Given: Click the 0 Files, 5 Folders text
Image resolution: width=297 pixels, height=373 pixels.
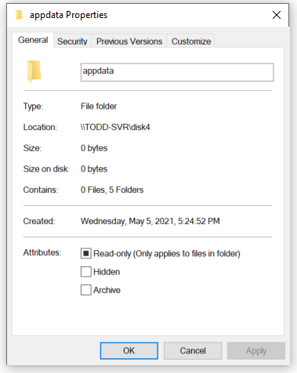Looking at the screenshot, I should [112, 190].
